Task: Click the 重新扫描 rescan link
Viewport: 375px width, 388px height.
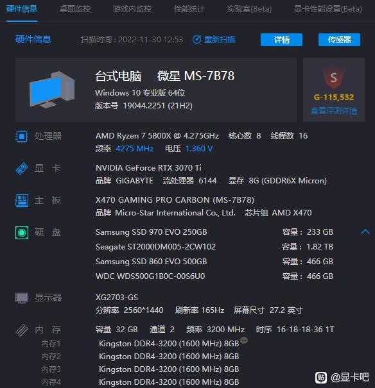Action: click(220, 40)
